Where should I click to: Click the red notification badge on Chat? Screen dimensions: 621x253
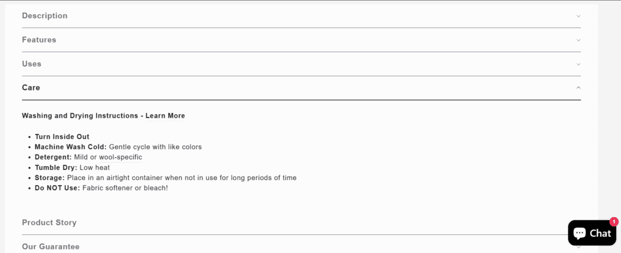[x=614, y=222]
